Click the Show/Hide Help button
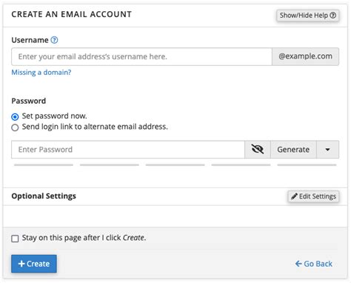351x283 pixels. (307, 16)
